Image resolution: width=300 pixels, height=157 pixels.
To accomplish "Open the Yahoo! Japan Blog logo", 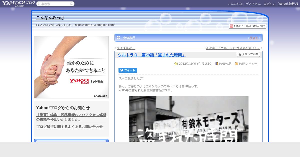I will pyautogui.click(x=18, y=3).
